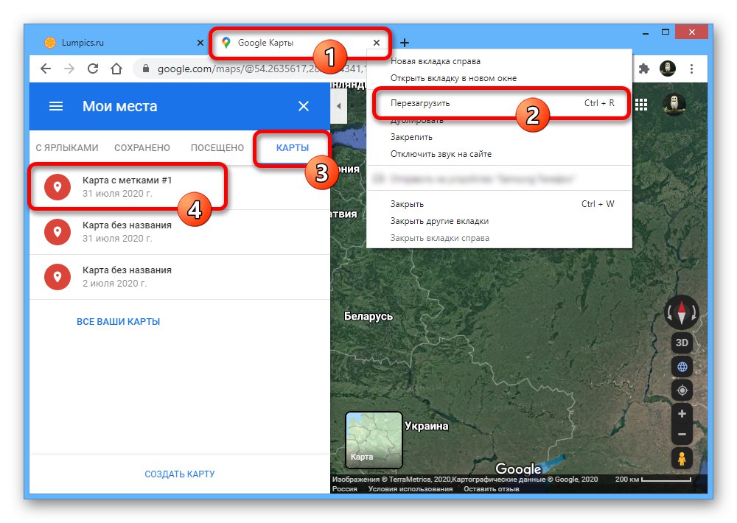Open the globe layer view on the map

click(x=682, y=366)
